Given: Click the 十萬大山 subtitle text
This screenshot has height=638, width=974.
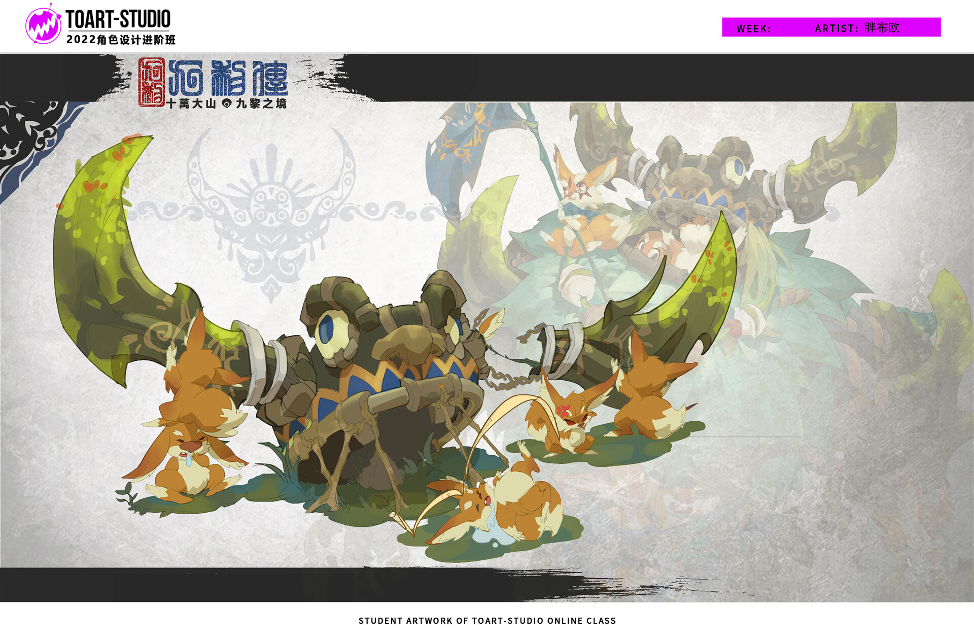Looking at the screenshot, I should pos(192,104).
